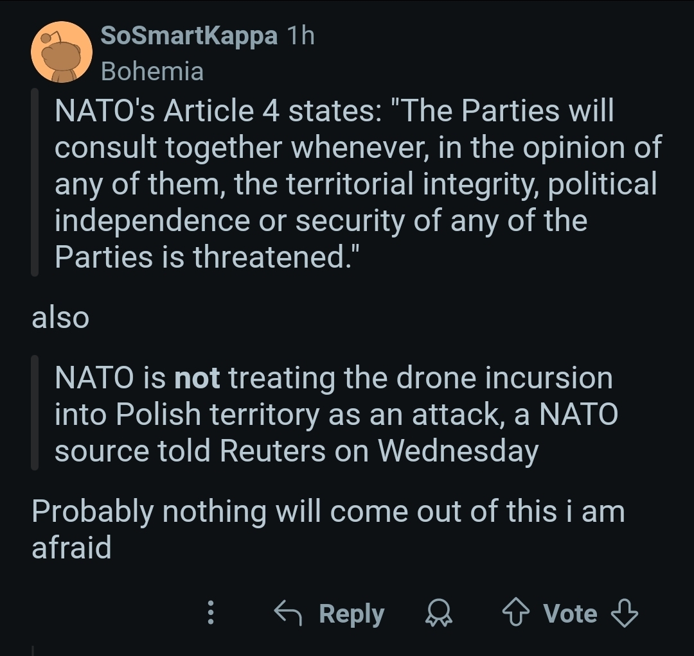Click the vertical bar beside Reuters quote

coord(35,414)
